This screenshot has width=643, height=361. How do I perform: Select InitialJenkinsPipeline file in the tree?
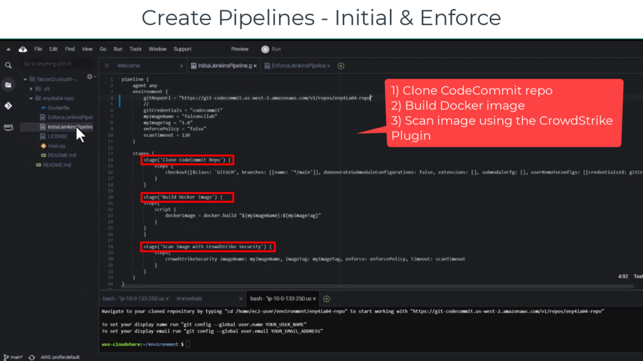click(x=70, y=127)
